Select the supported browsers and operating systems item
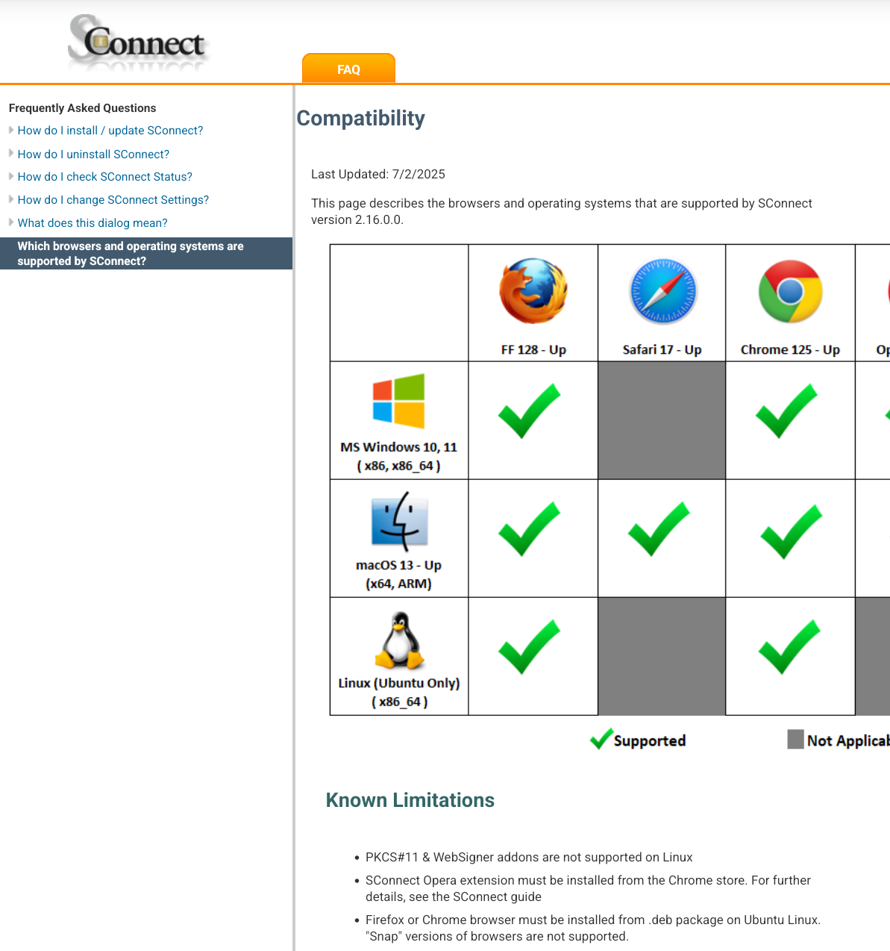Image resolution: width=890 pixels, height=951 pixels. [131, 254]
